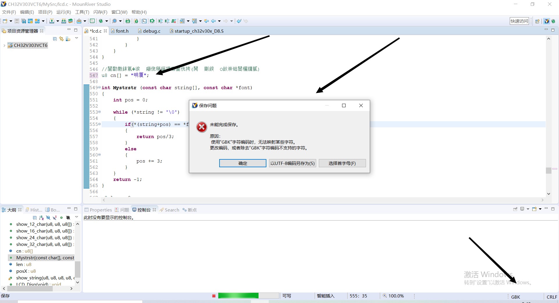The image size is (559, 303).
Task: Open the New file dropdown arrow
Action: (11, 21)
